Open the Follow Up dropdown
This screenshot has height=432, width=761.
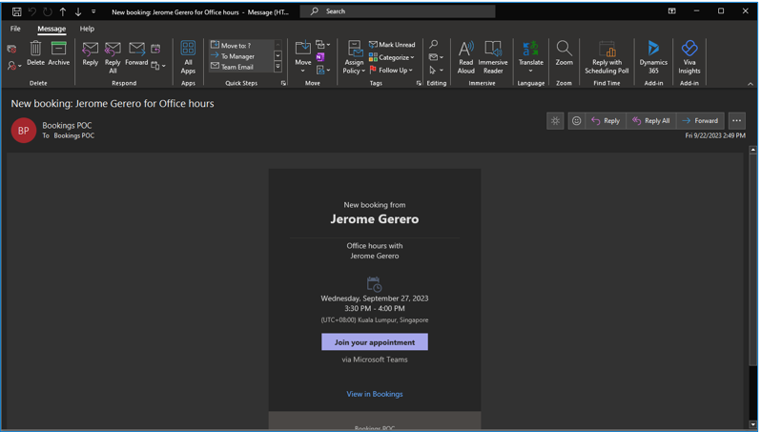392,70
